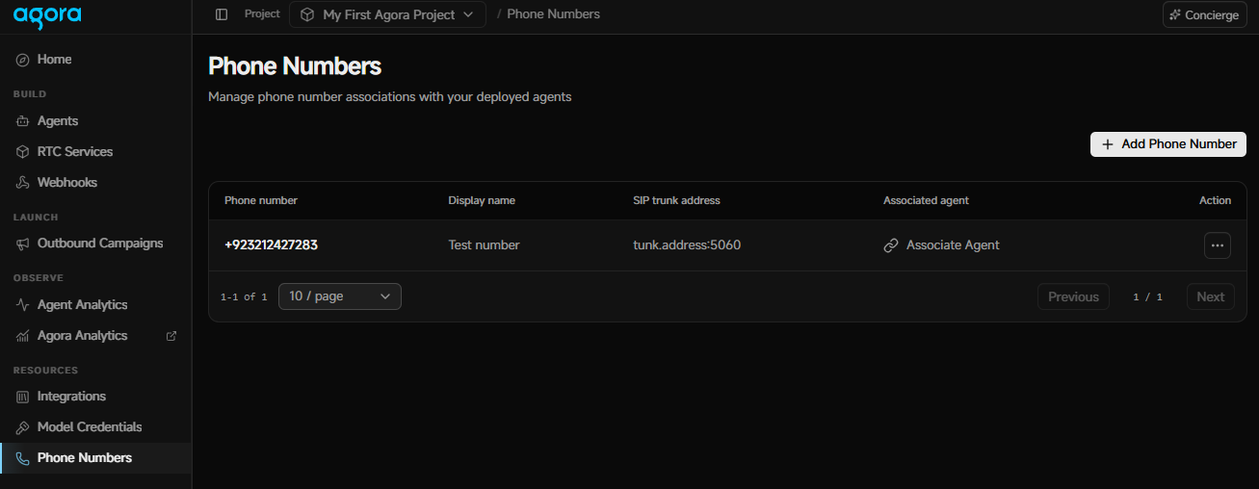Click the Integrations icon

[x=23, y=397]
